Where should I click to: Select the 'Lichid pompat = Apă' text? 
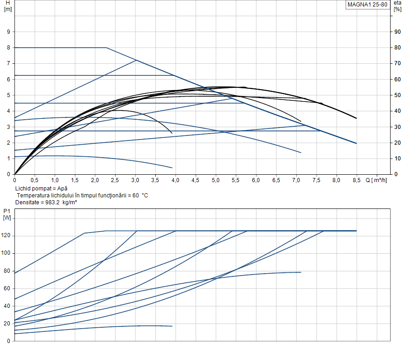point(41,189)
